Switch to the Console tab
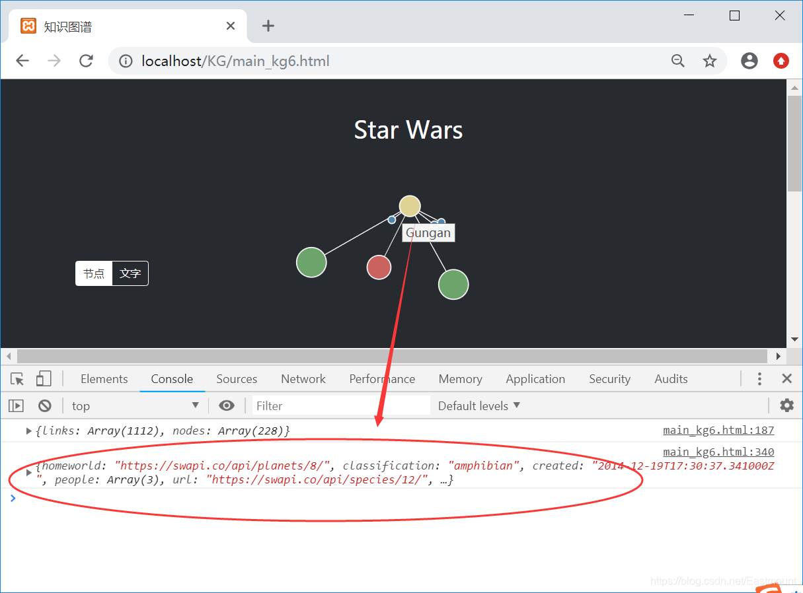Image resolution: width=803 pixels, height=593 pixels. tap(172, 379)
